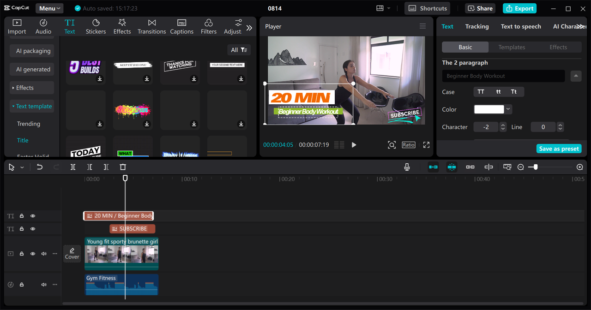Start voice recording with microphone icon
The width and height of the screenshot is (591, 310).
tap(407, 167)
